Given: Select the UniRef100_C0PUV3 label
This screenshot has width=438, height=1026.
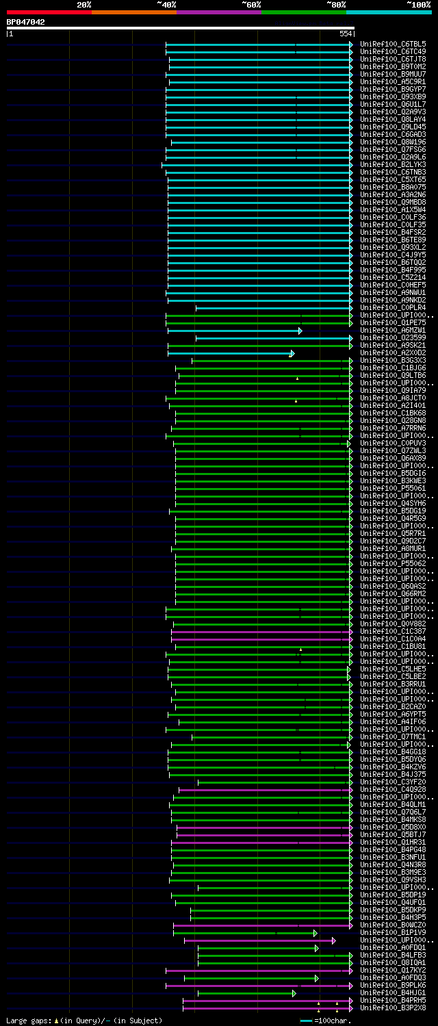Looking at the screenshot, I should pos(393,443).
